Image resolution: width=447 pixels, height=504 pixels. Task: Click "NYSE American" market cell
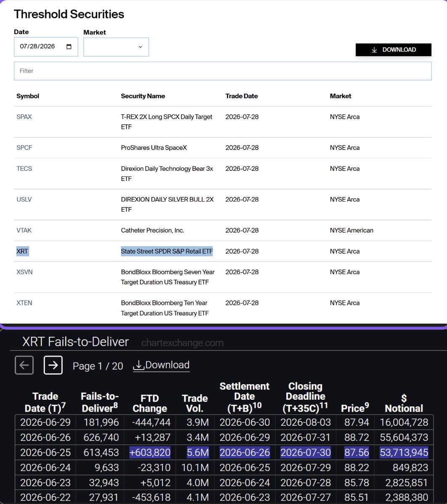tap(352, 231)
